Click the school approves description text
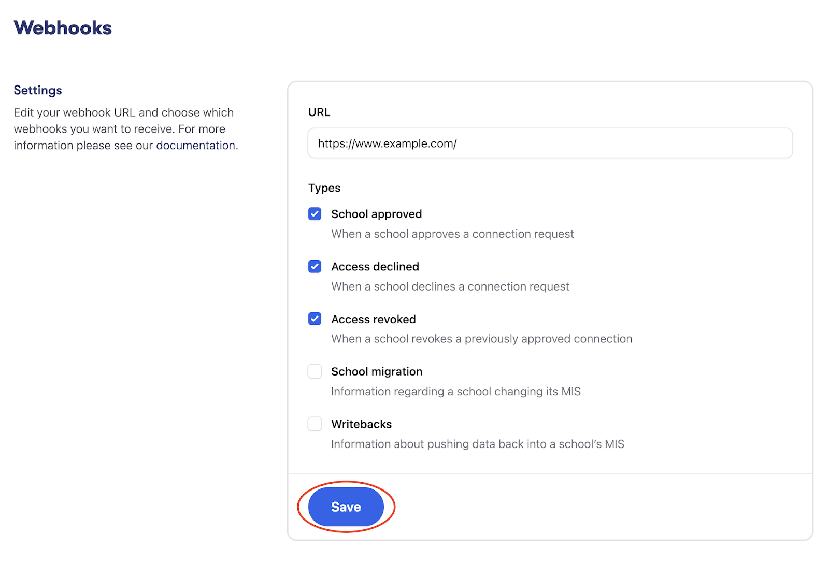Image resolution: width=829 pixels, height=562 pixels. click(x=452, y=234)
